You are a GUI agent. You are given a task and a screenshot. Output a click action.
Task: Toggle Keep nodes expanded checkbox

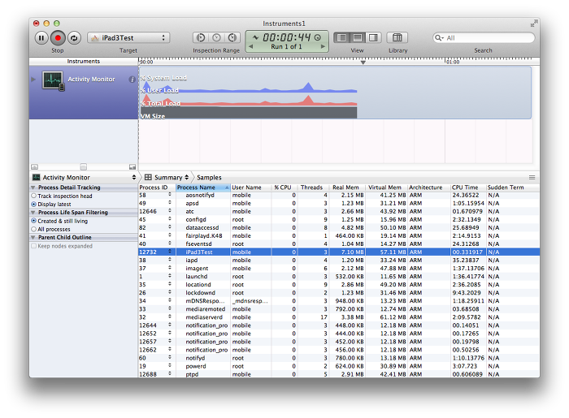click(34, 246)
